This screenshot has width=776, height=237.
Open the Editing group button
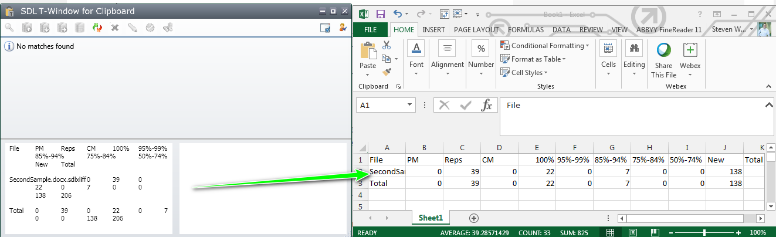tap(634, 59)
